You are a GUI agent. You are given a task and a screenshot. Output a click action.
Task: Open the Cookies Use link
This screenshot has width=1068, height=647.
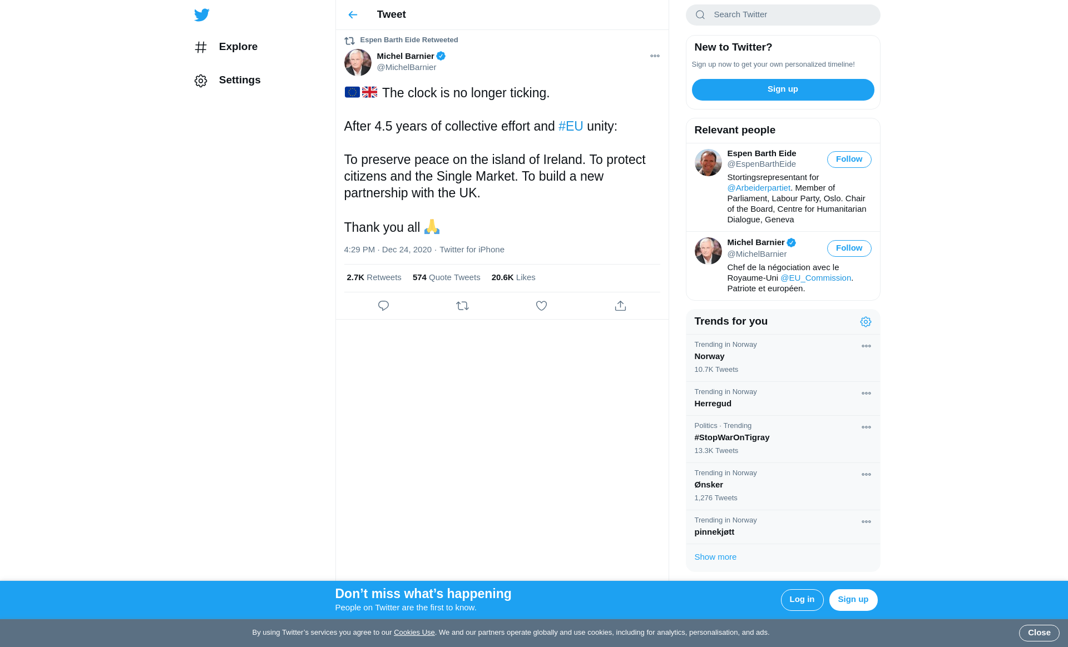coord(414,633)
